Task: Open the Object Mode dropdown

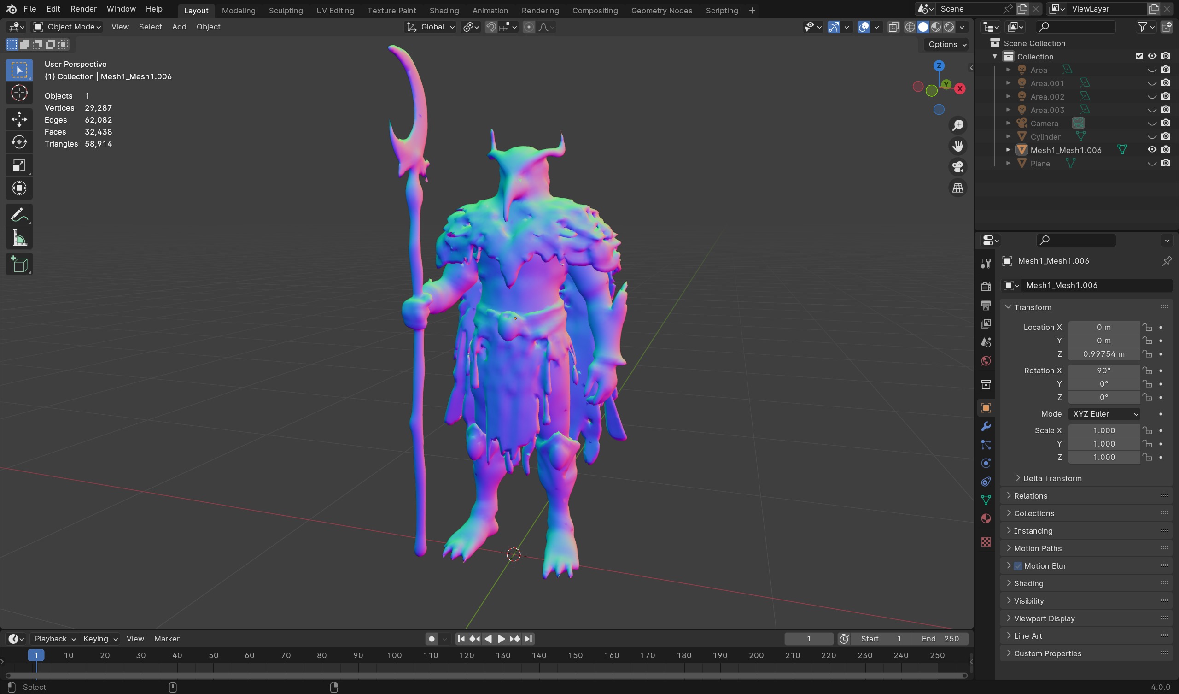Action: pyautogui.click(x=67, y=27)
